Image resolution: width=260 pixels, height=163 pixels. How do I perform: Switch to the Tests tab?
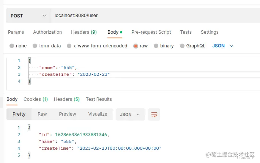(x=186, y=32)
